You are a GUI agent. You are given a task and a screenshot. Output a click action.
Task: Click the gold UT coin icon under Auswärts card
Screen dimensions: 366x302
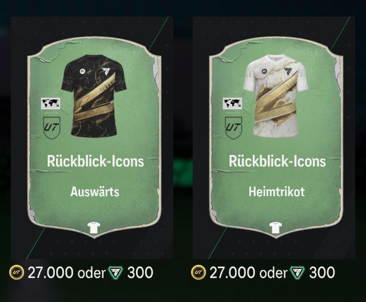[x=16, y=272]
